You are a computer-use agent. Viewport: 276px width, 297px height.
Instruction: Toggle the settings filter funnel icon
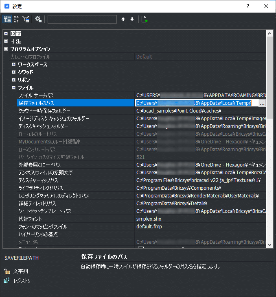pyautogui.click(x=26, y=19)
